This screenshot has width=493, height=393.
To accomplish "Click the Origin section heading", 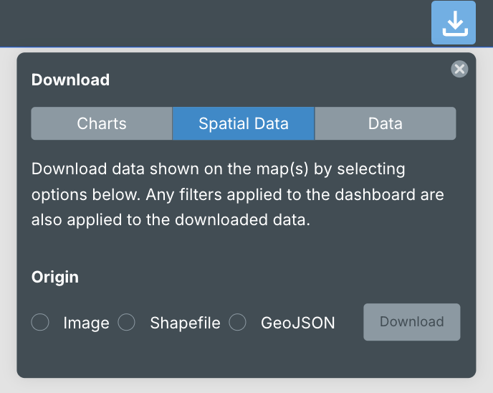I will point(55,277).
